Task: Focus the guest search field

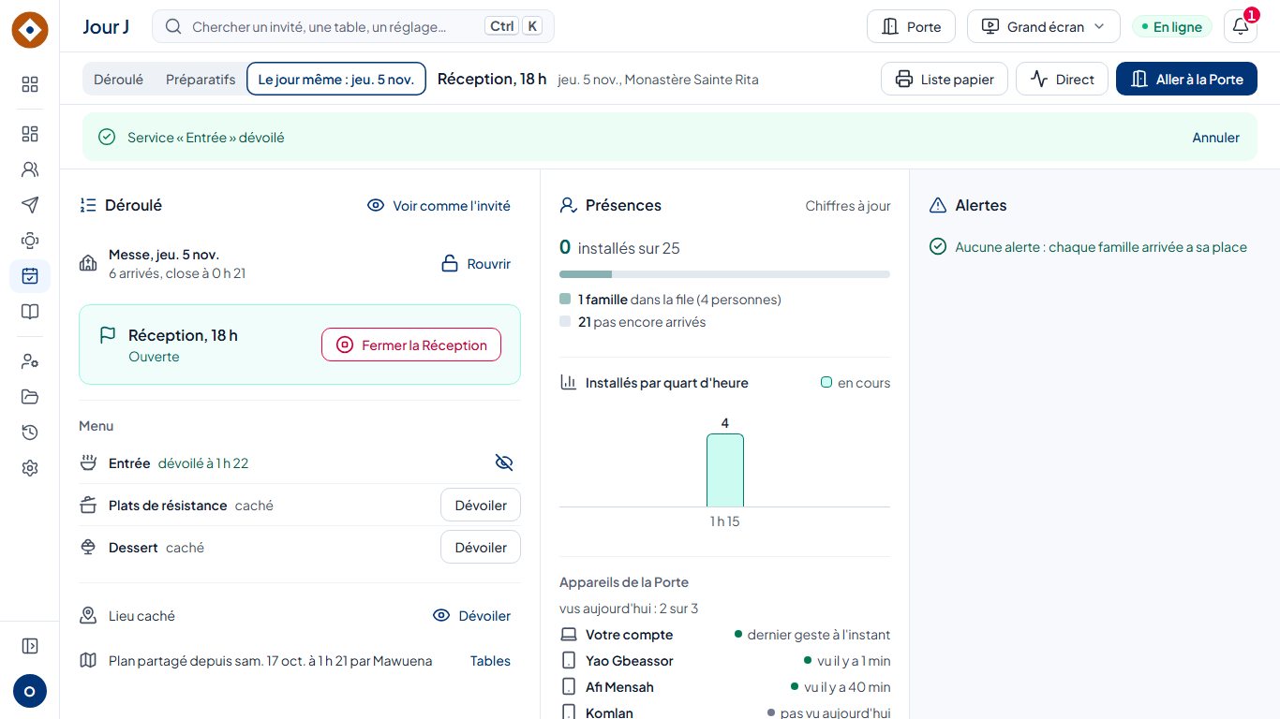Action: pyautogui.click(x=353, y=26)
